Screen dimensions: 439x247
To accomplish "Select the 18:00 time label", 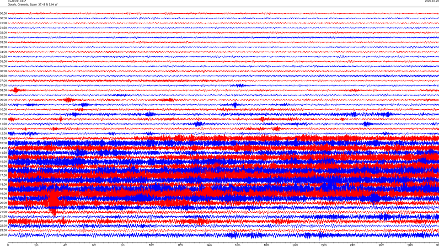I will tap(3, 184).
